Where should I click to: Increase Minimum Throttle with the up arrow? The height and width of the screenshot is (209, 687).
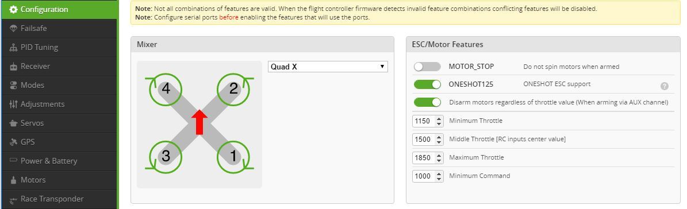click(x=439, y=118)
